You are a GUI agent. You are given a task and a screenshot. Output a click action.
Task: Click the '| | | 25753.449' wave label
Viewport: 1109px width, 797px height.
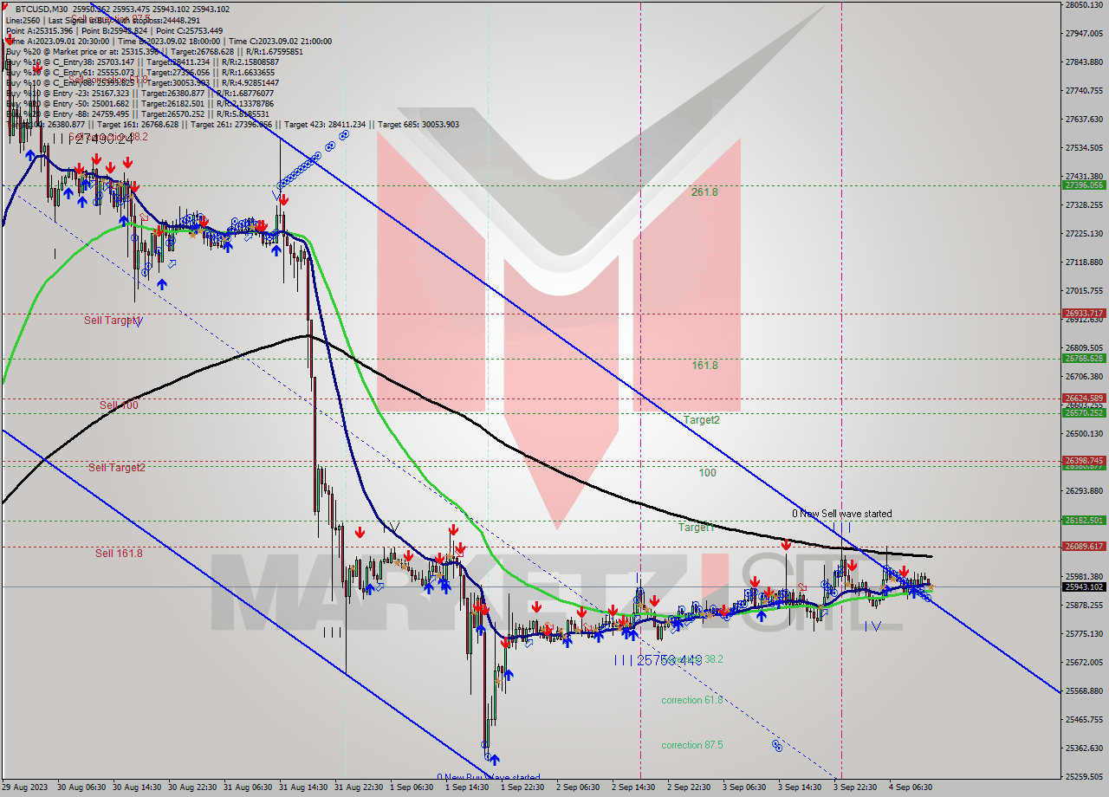(x=658, y=661)
